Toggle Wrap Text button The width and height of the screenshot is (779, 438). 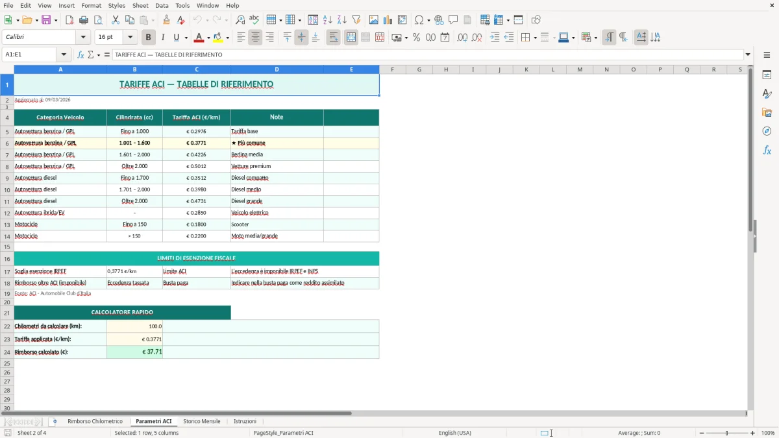[334, 38]
